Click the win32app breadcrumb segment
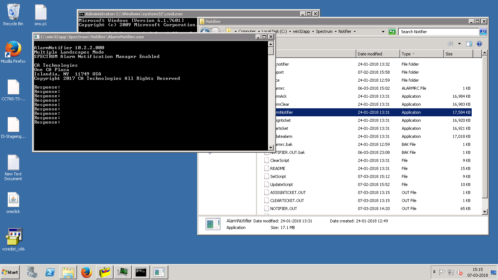The width and height of the screenshot is (498, 280). click(301, 32)
